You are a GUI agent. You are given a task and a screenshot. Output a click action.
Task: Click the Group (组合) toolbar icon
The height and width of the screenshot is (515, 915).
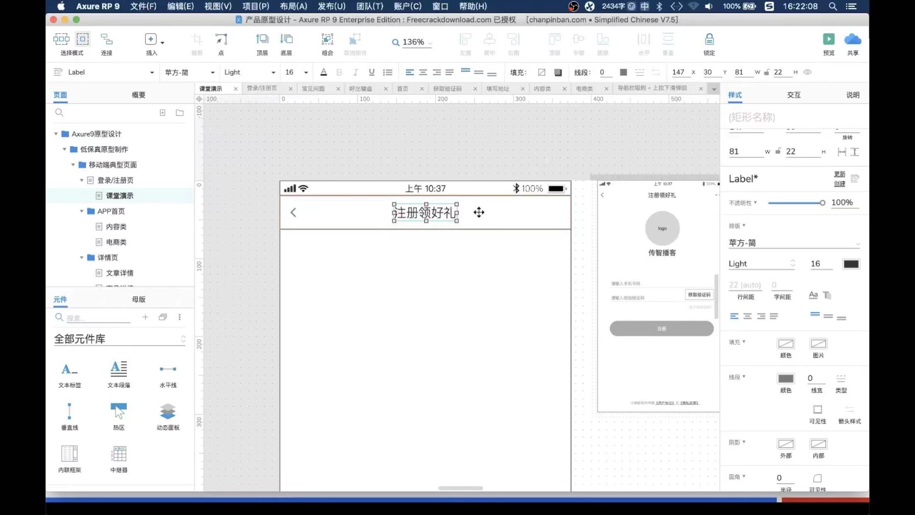327,39
